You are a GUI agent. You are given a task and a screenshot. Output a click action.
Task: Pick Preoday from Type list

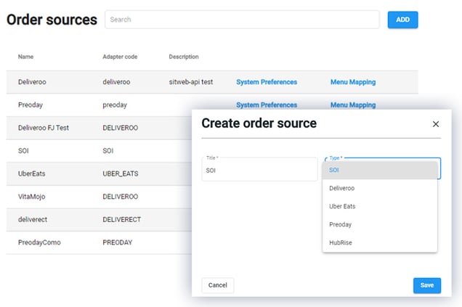tap(380, 224)
